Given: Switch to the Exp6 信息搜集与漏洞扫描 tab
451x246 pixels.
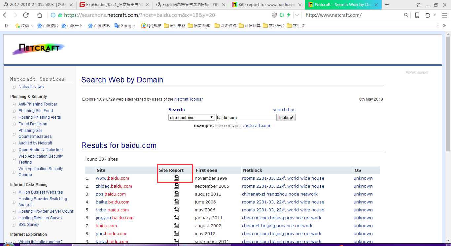Looking at the screenshot, I should [191, 5].
